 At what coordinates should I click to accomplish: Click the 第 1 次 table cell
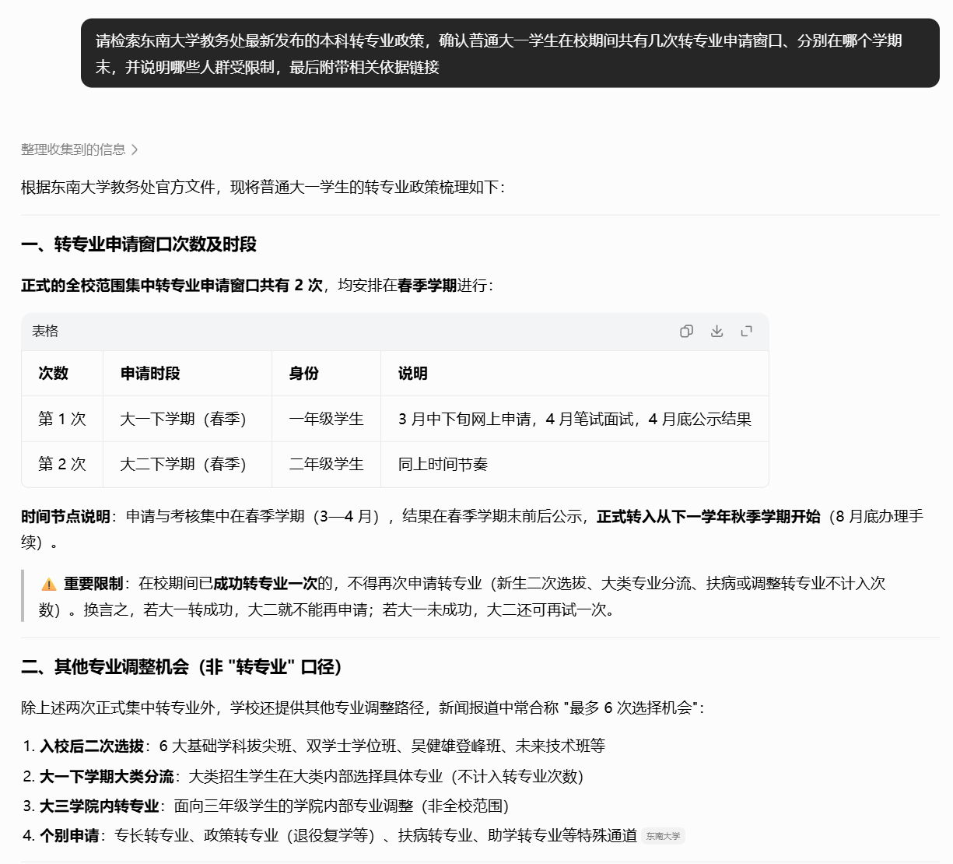[x=62, y=419]
